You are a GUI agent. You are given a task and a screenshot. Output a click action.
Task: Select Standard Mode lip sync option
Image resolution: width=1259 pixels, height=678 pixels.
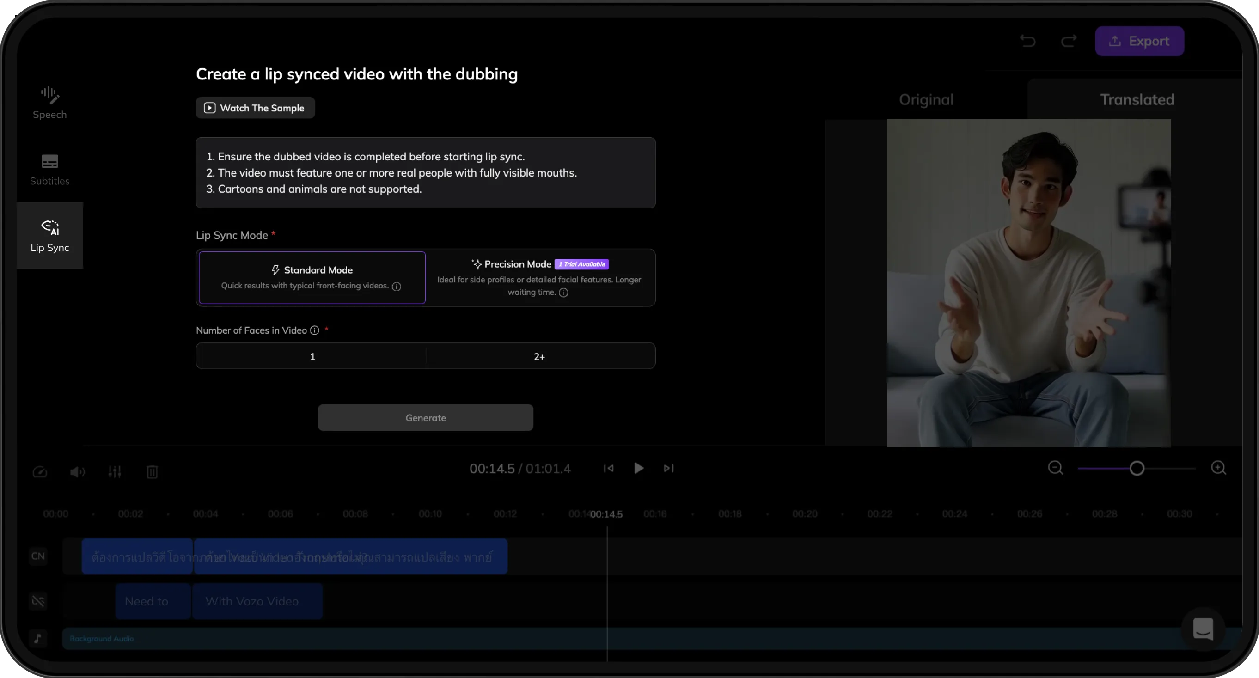point(312,277)
